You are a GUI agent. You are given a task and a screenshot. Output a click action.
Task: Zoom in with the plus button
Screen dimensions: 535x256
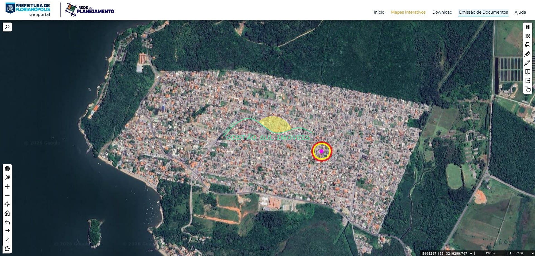click(x=7, y=186)
